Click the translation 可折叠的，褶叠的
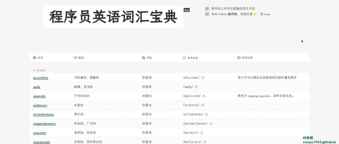This screenshot has width=339, height=144. [86, 78]
